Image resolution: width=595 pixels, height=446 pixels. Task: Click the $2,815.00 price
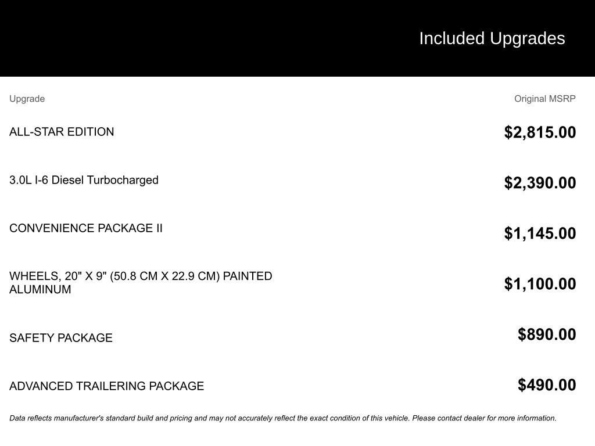[x=540, y=132]
